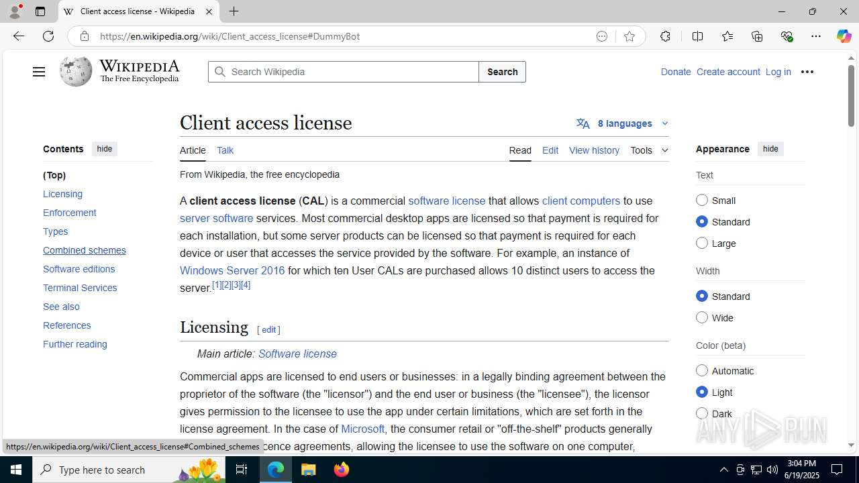
Task: Open Copilot sidebar icon
Action: click(x=844, y=36)
